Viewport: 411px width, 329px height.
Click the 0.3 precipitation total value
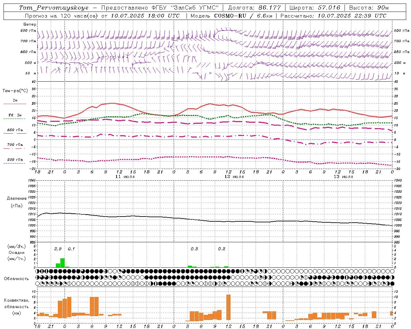pos(194,249)
